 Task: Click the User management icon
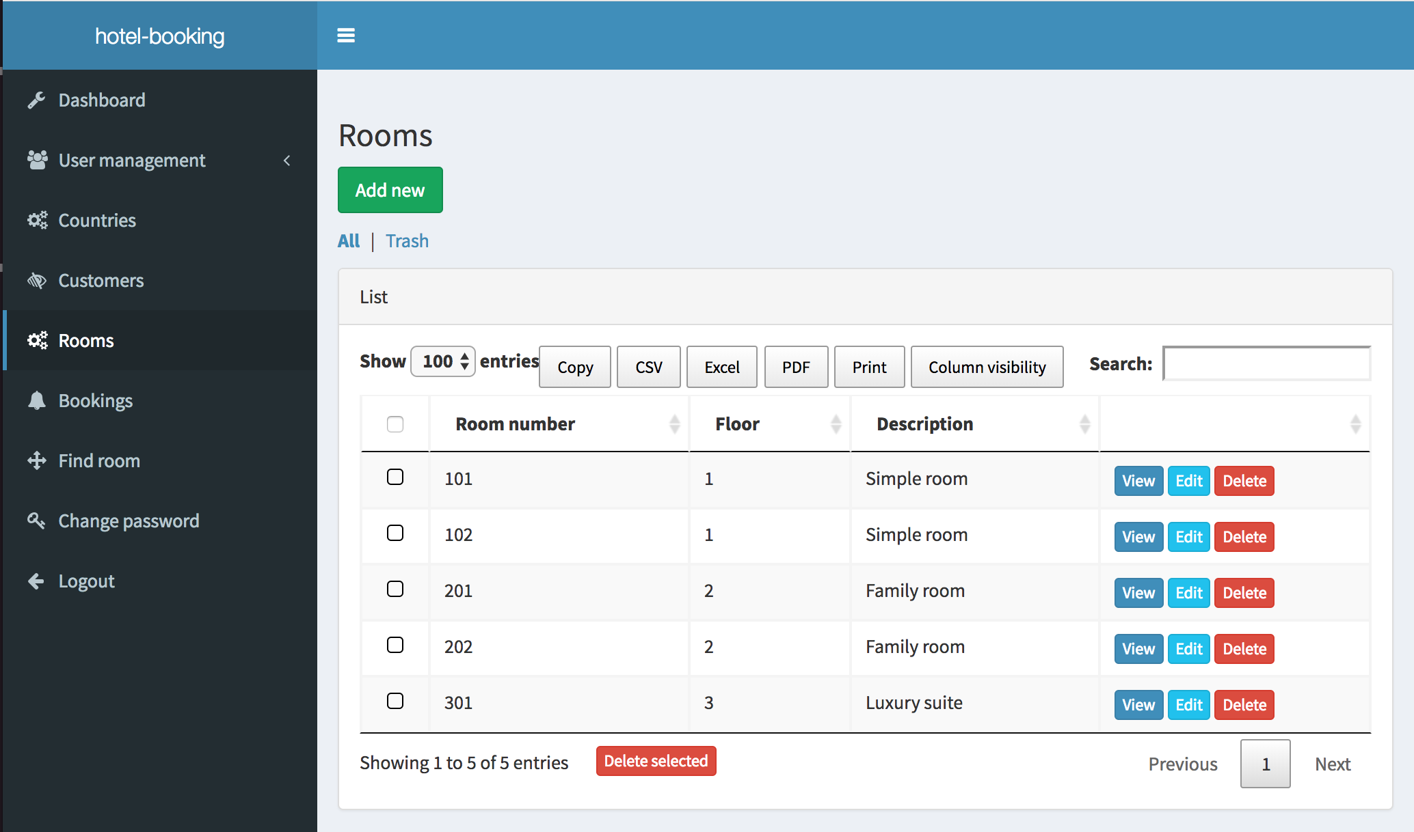pos(37,159)
